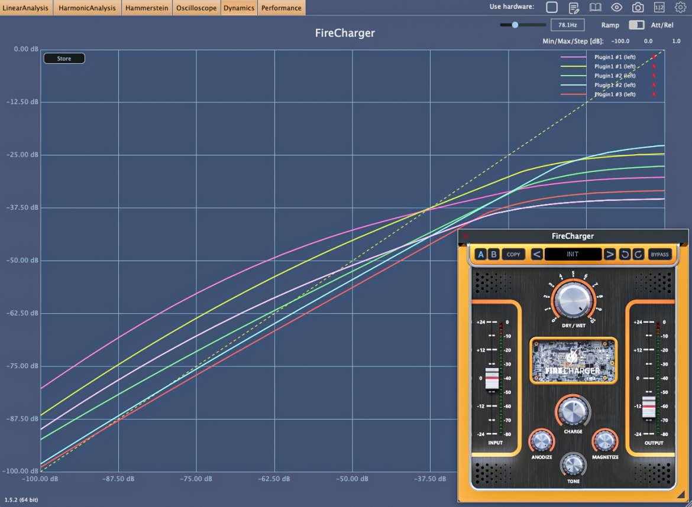Click the frequency slider handle
Viewport: 692px width, 507px height.
tap(515, 25)
